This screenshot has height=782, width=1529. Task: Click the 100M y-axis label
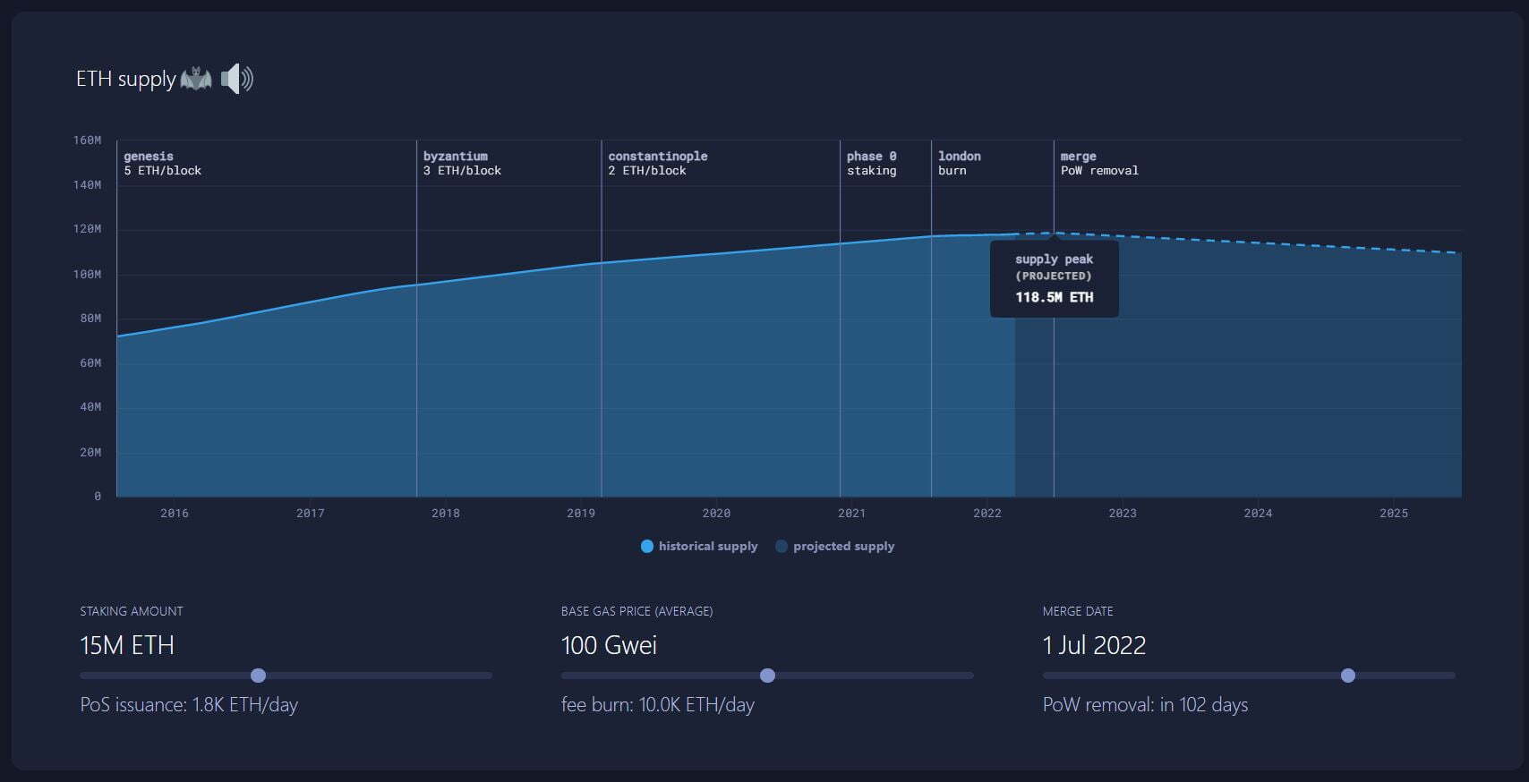pos(88,275)
